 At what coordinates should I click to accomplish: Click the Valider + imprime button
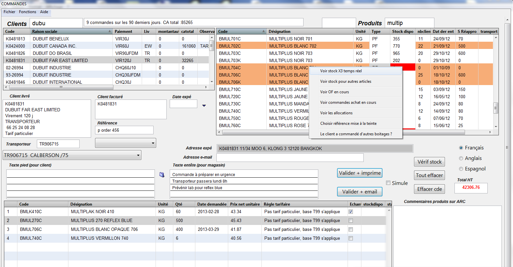[x=359, y=173]
